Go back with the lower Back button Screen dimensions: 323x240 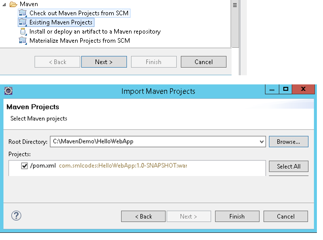(143, 217)
